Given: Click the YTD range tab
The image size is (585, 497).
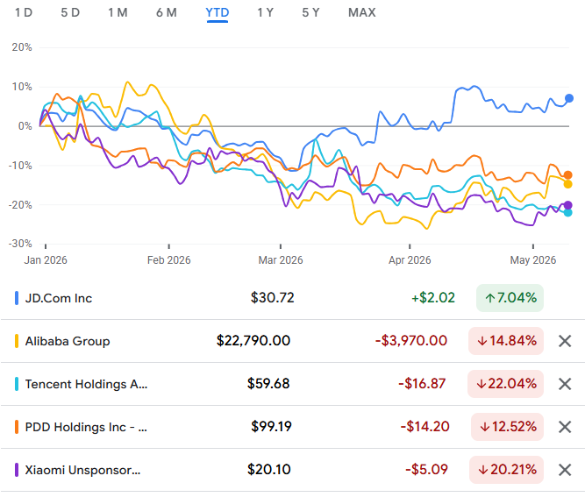Looking at the screenshot, I should click(x=218, y=13).
